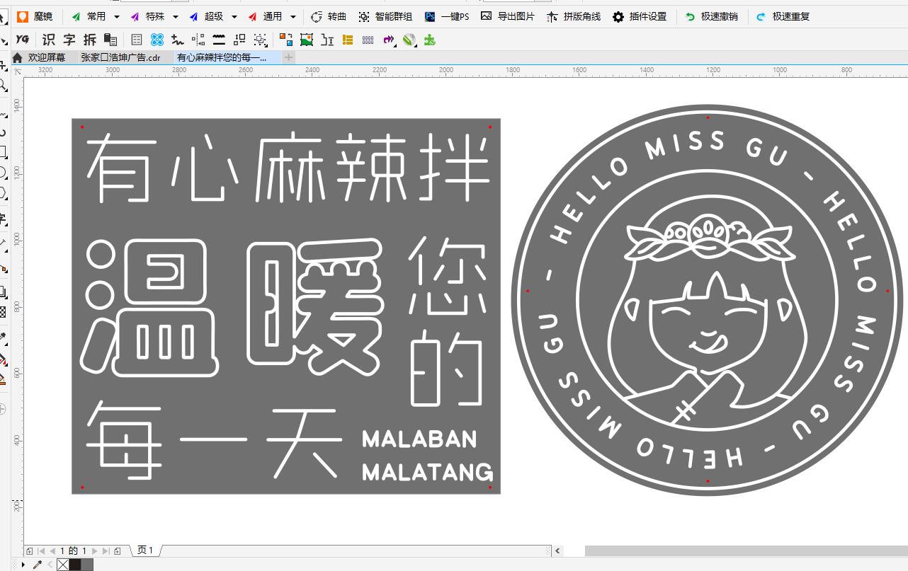Screen dimensions: 908x571
Task: Click the 一键PS button
Action: (447, 16)
